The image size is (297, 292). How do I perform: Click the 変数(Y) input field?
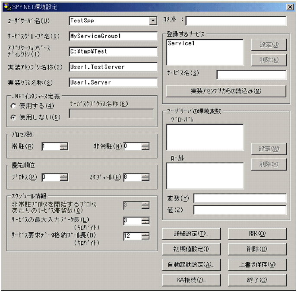tap(240, 199)
